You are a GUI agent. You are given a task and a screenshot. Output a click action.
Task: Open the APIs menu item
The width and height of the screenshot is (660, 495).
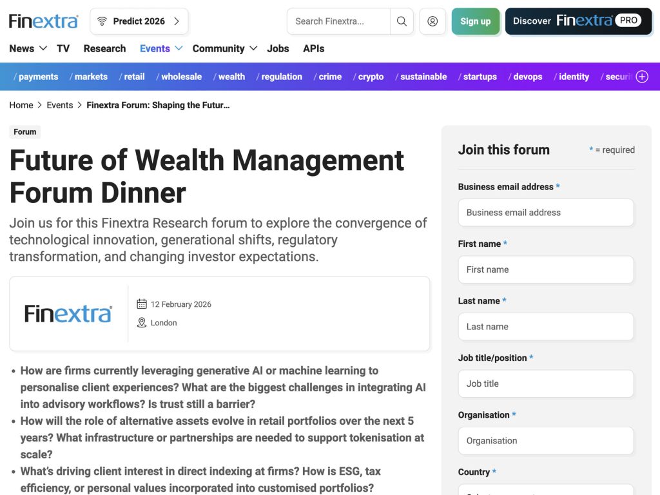[x=314, y=48]
